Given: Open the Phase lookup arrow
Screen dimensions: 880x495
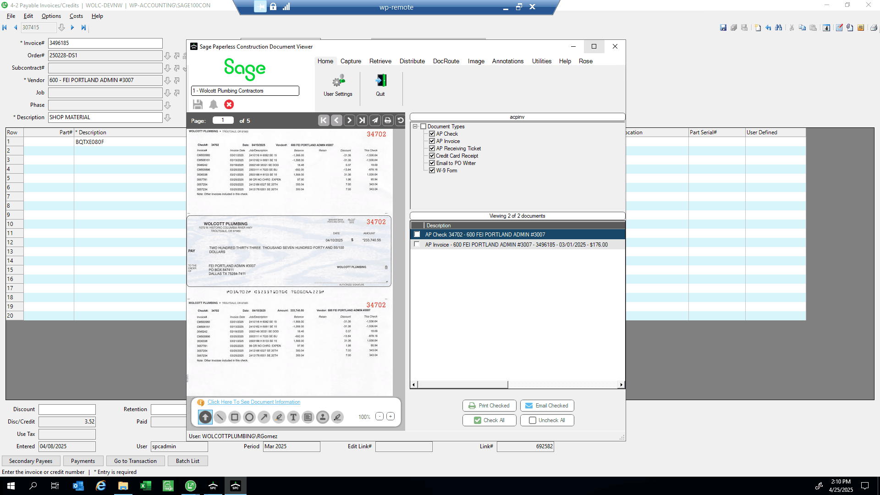Looking at the screenshot, I should tap(168, 105).
